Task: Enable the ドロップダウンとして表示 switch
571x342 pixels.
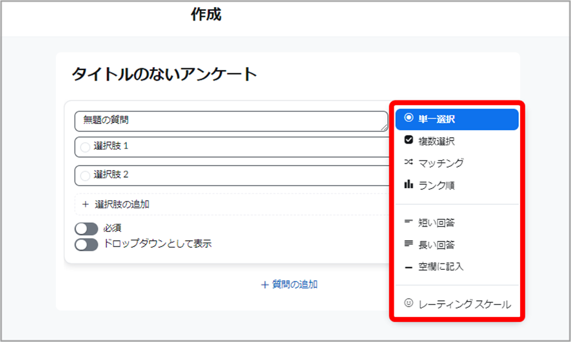Action: point(86,245)
